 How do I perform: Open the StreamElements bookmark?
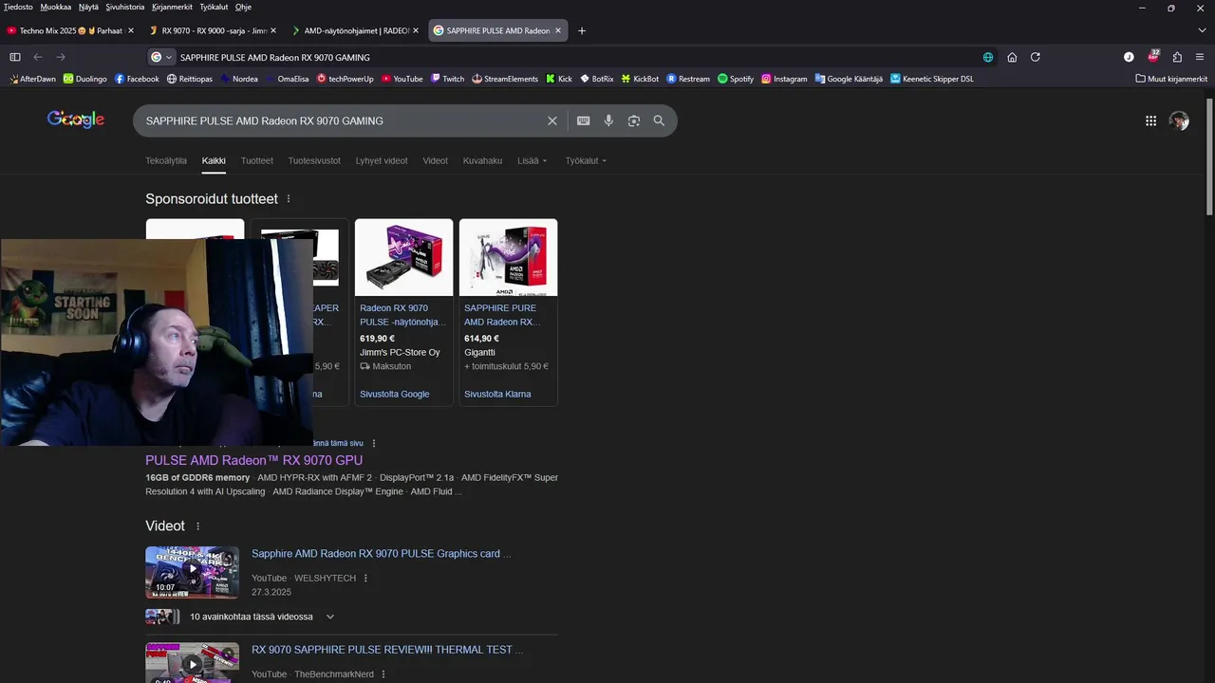pos(505,79)
